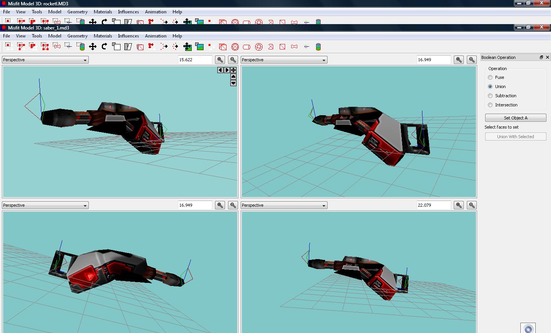This screenshot has width=551, height=333.
Task: Zoom in on the bottom-left viewport
Action: tap(220, 205)
